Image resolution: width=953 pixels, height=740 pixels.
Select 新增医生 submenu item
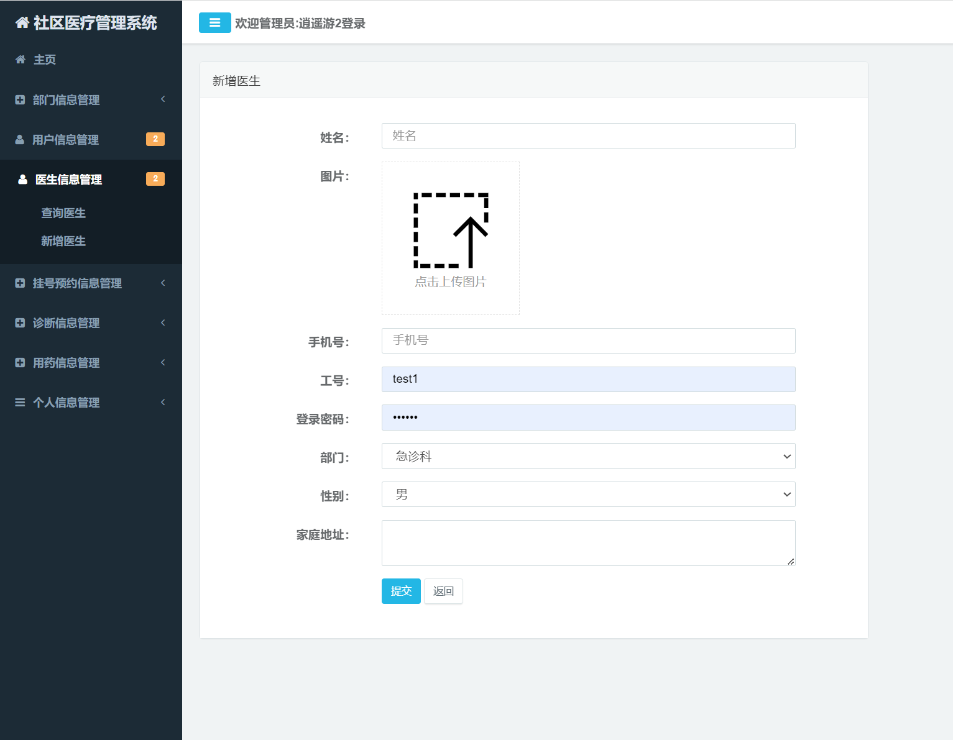click(63, 241)
